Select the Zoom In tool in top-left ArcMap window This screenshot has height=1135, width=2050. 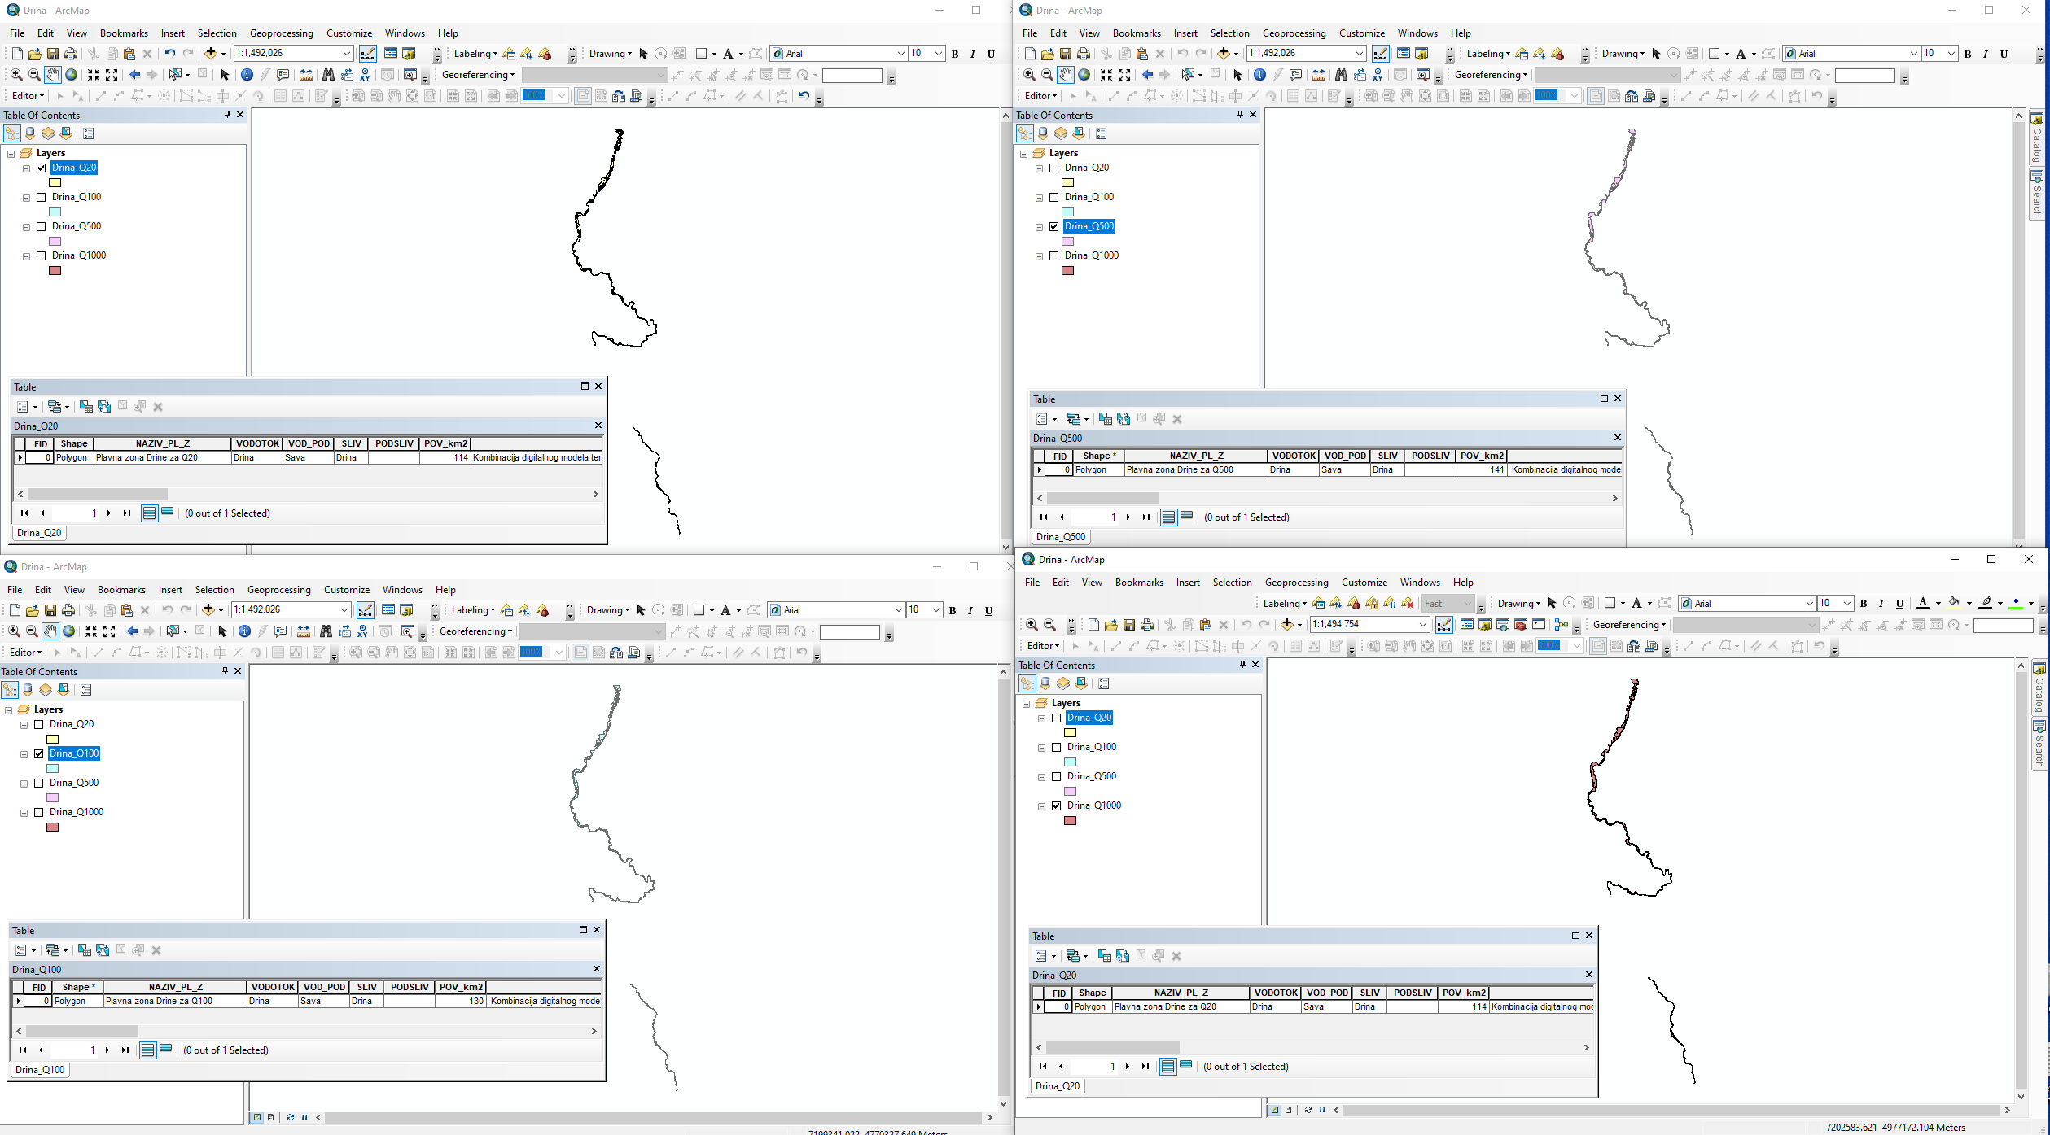(x=16, y=75)
